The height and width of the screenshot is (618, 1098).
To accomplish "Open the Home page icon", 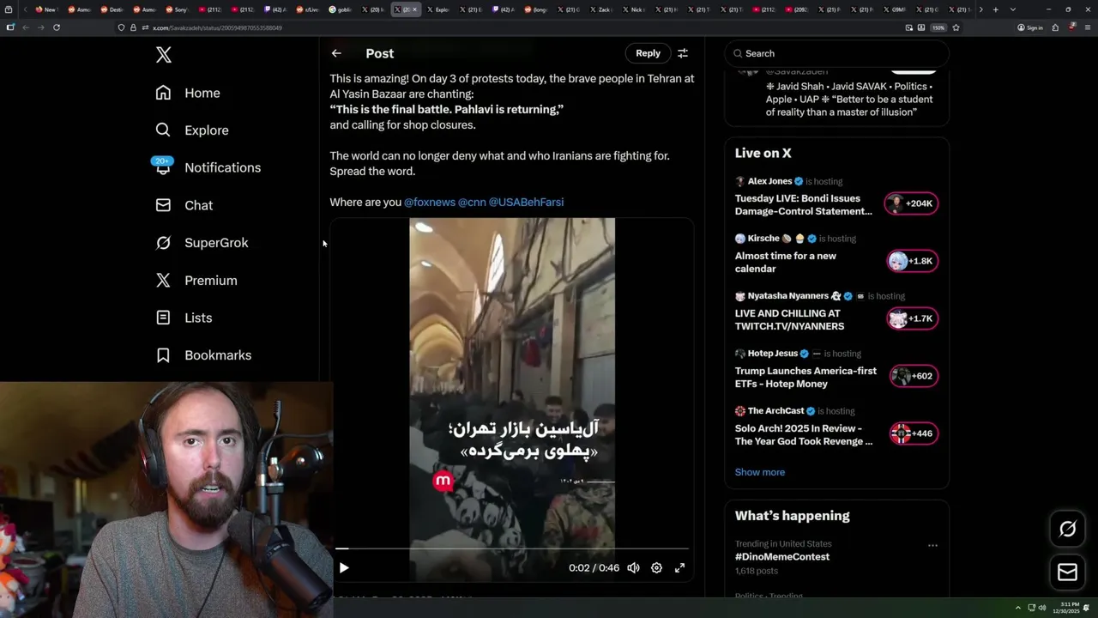I will [163, 93].
